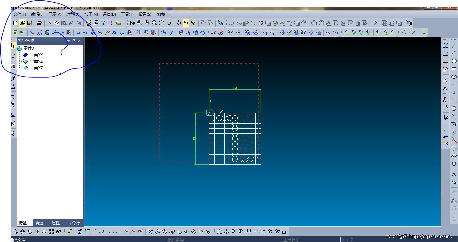The height and width of the screenshot is (242, 458).
Task: Open the layer icon dropdown arrow
Action: tap(124, 23)
